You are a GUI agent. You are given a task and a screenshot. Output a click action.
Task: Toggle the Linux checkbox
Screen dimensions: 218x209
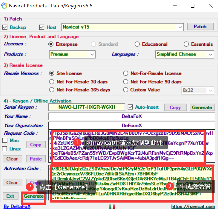(x=5, y=149)
